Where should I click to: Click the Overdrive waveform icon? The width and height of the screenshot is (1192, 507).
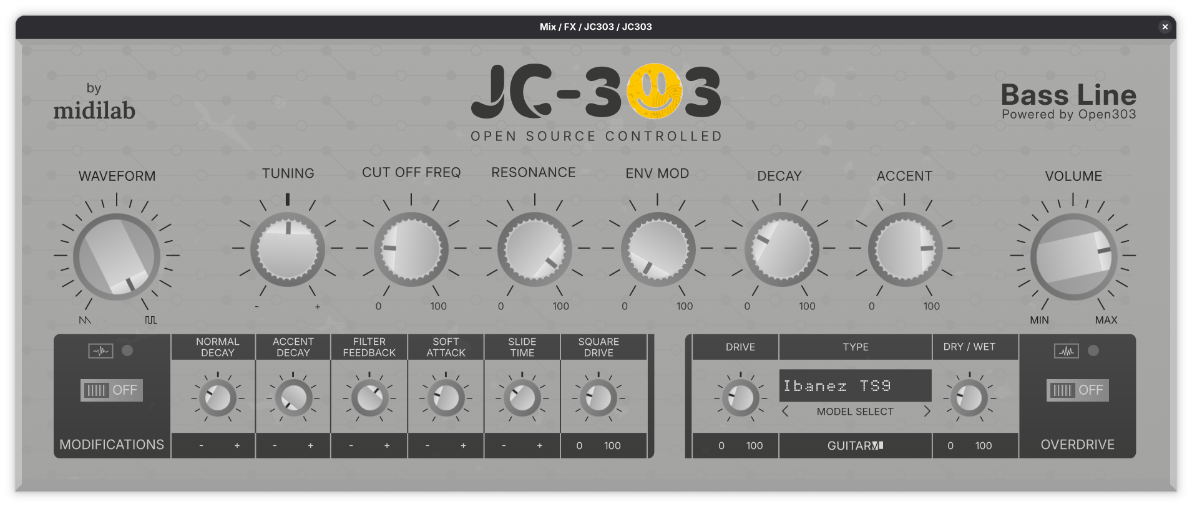(x=1066, y=351)
